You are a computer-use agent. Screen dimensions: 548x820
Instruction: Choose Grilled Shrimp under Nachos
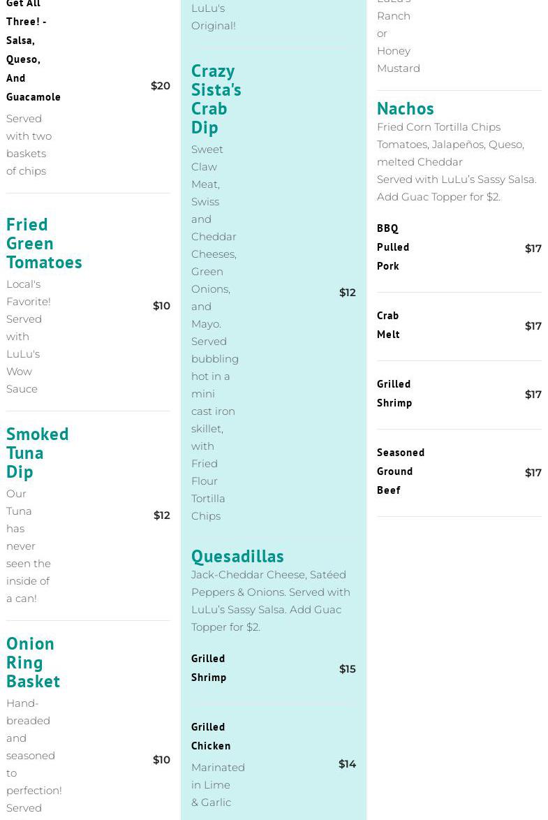click(x=394, y=393)
